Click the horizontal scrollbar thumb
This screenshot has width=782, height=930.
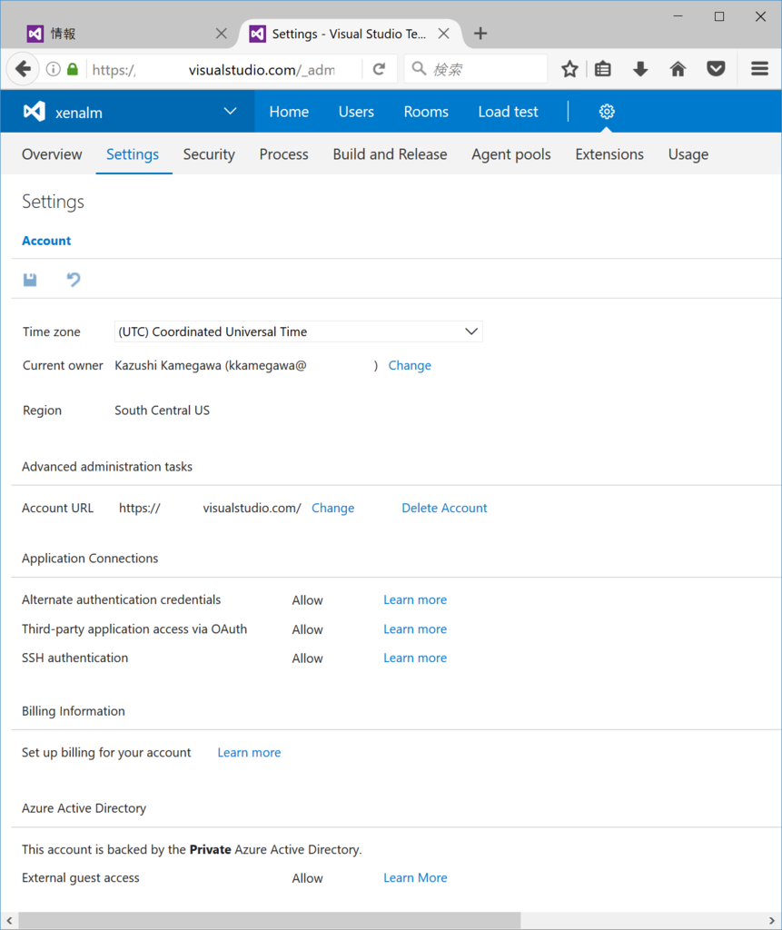click(270, 921)
